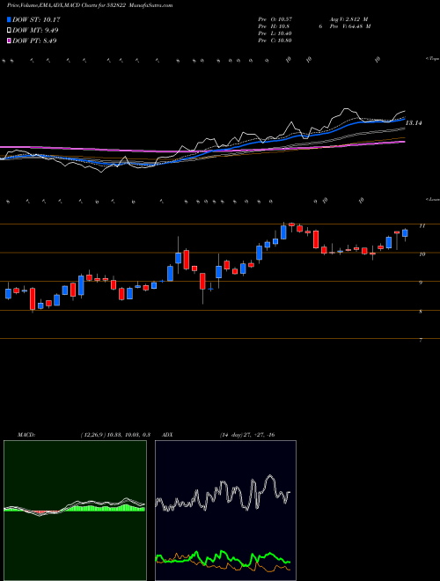Click the 'Pre L: 10.40' value
Screen dimensions: 440x581
click(x=275, y=33)
